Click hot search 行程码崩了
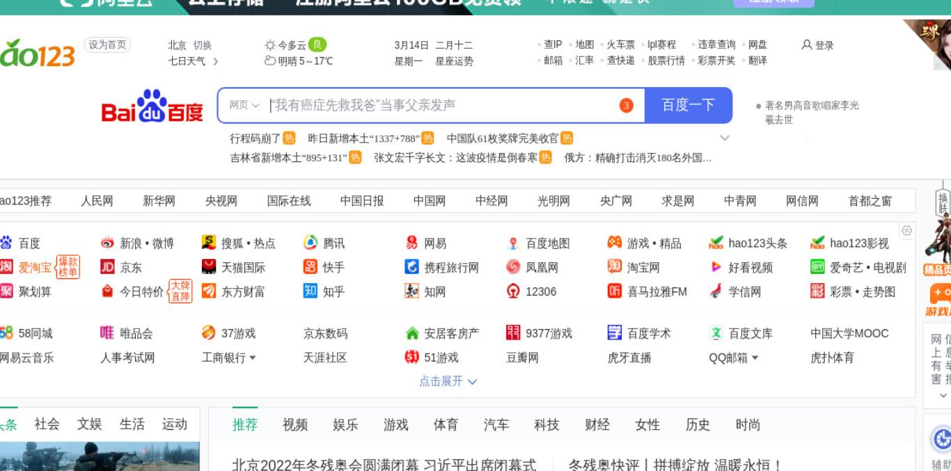Screen dimensions: 951x471 click(256, 138)
